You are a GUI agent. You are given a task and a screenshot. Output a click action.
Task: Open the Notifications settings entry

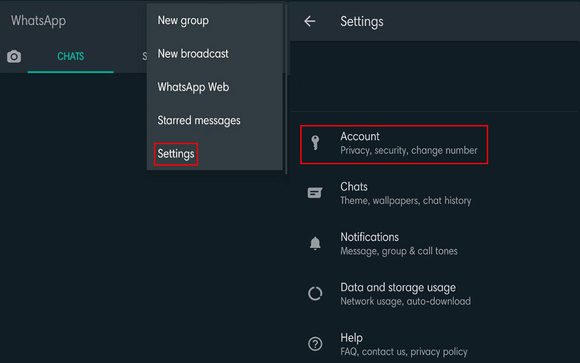pyautogui.click(x=399, y=244)
